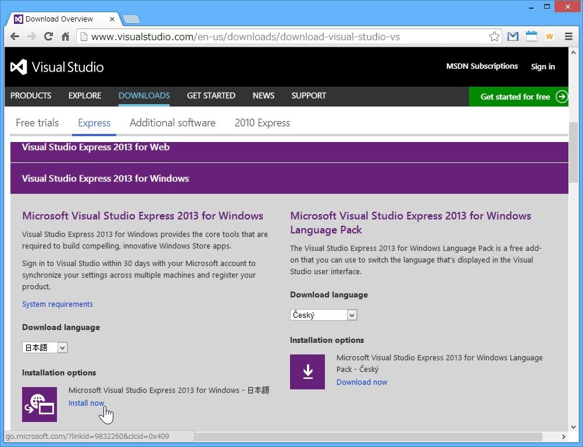
Task: Click the web install icon tile
Action: (x=40, y=404)
